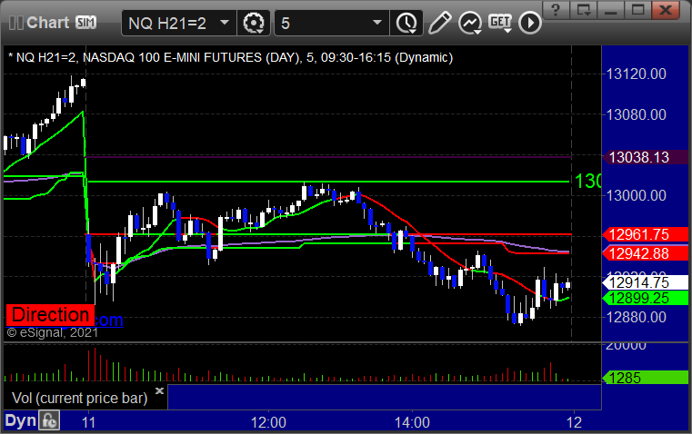Click the Chart title label
The width and height of the screenshot is (692, 434).
coord(47,23)
